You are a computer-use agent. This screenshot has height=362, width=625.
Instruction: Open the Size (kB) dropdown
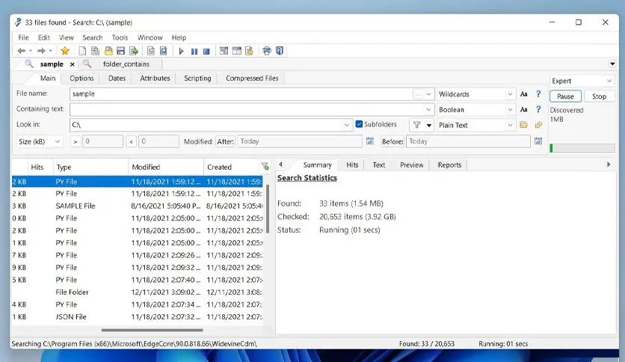[x=39, y=141]
